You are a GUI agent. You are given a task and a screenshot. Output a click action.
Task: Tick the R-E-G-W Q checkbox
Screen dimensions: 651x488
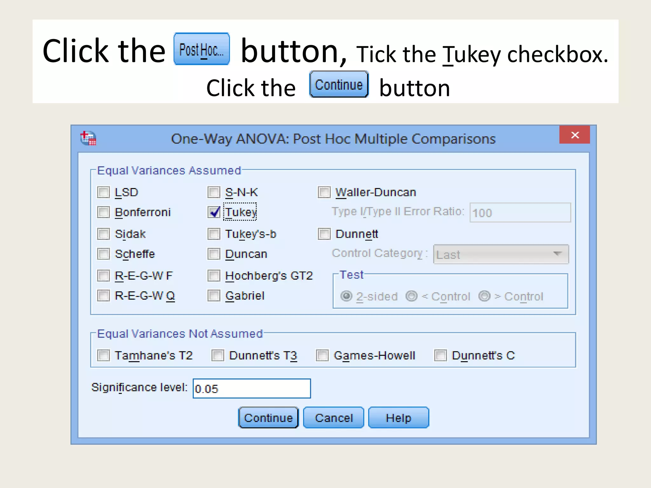click(103, 295)
